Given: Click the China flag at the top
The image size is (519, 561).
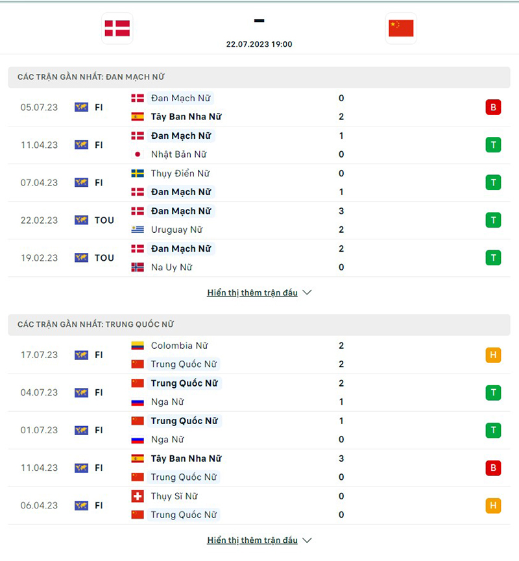Looking at the screenshot, I should click(400, 29).
